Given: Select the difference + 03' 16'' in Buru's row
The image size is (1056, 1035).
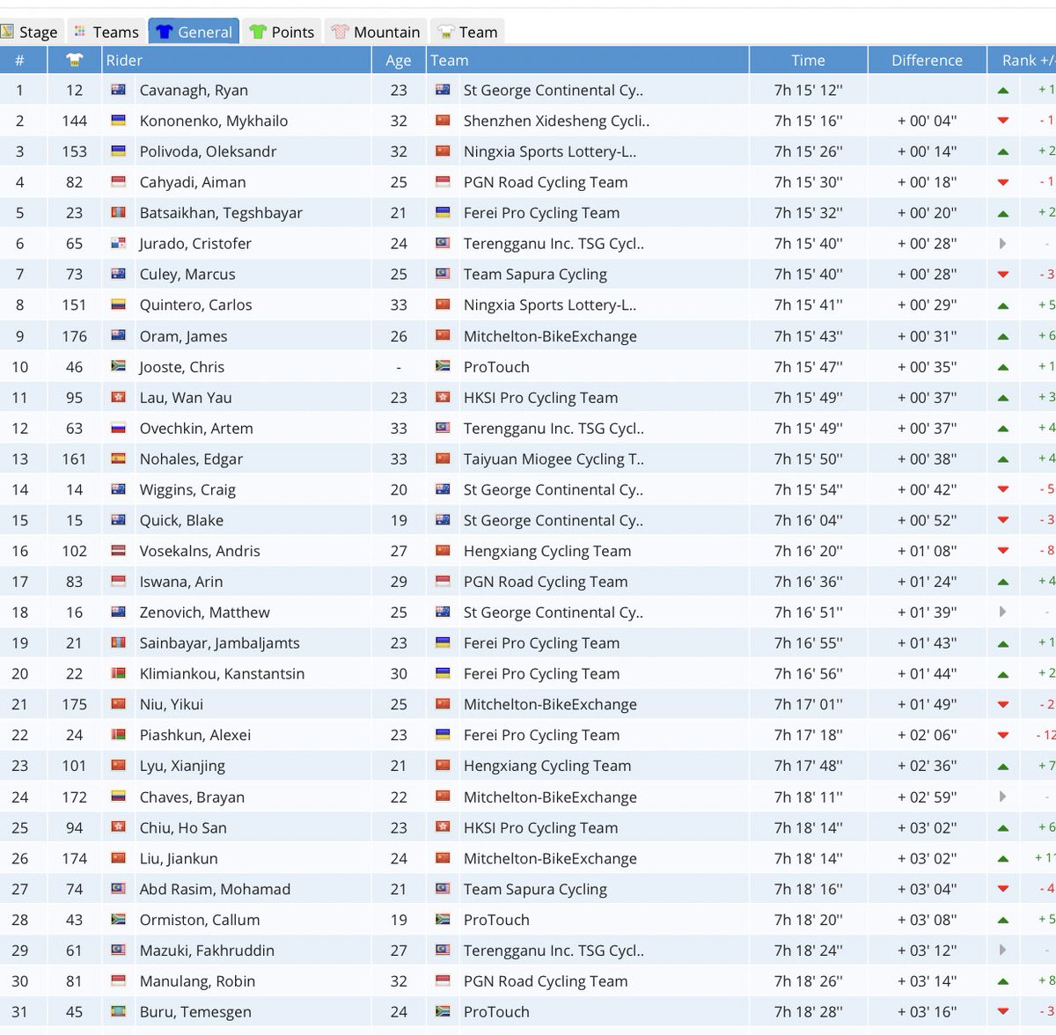Looking at the screenshot, I should tap(927, 1012).
